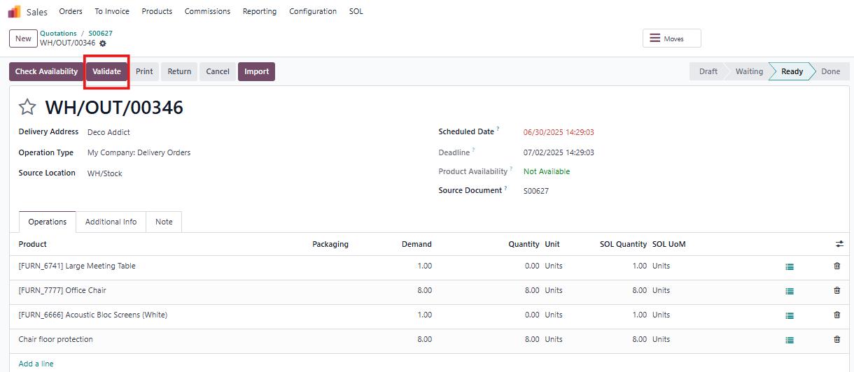Remove the Chair floor protection line
This screenshot has width=854, height=372.
click(x=836, y=339)
